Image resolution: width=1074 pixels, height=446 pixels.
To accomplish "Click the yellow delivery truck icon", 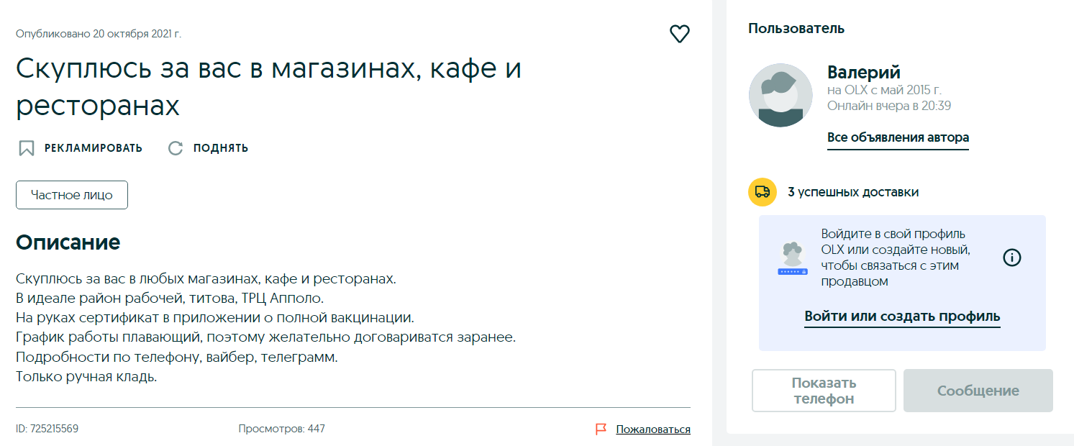I will click(762, 192).
